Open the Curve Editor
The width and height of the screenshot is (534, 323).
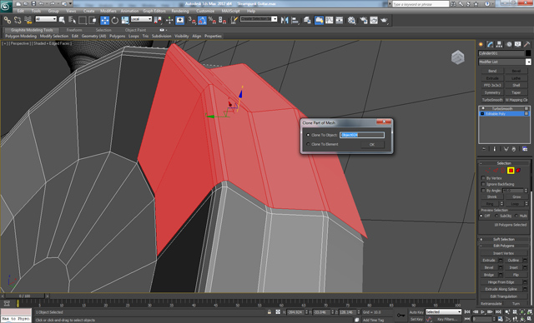(329, 20)
